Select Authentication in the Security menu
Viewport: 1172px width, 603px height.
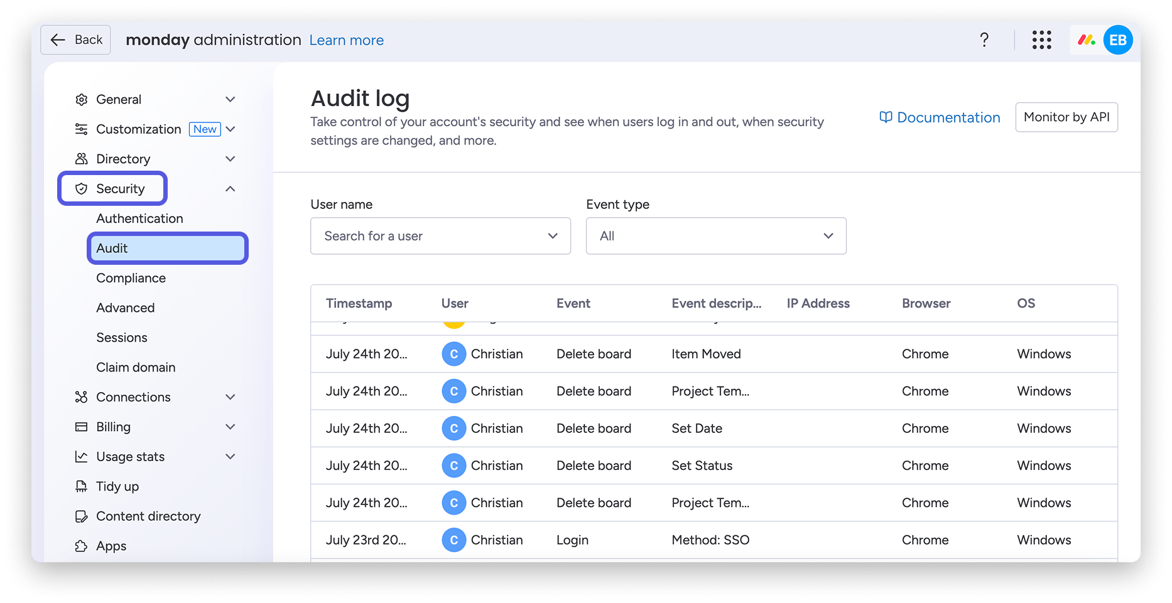pos(139,218)
